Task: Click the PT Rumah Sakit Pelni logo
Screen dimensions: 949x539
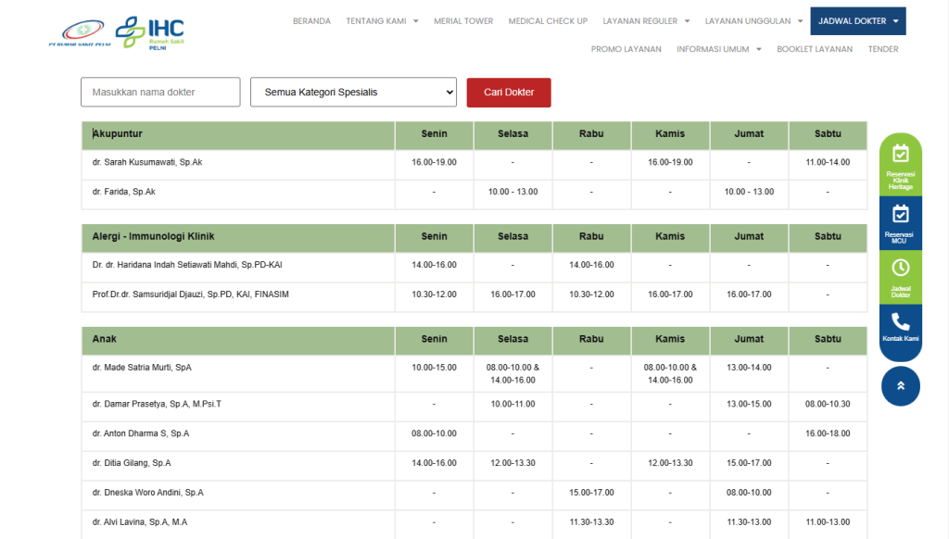Action: [x=80, y=33]
